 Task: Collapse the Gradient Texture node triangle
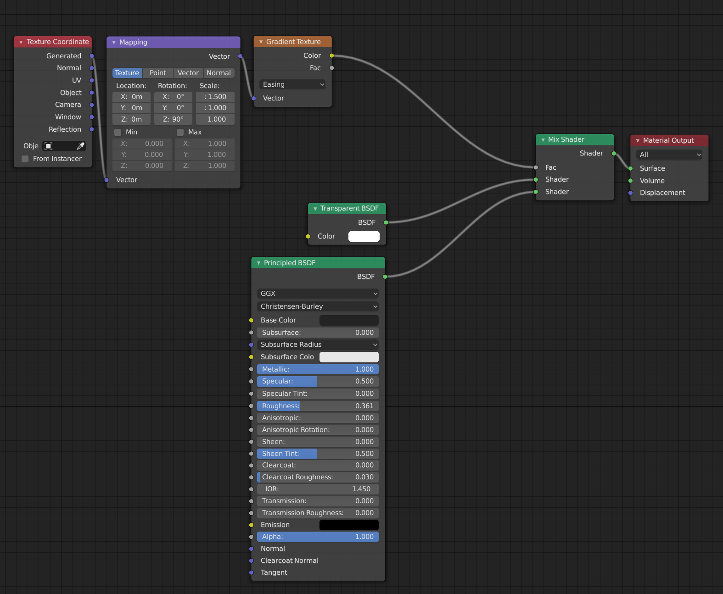[261, 42]
